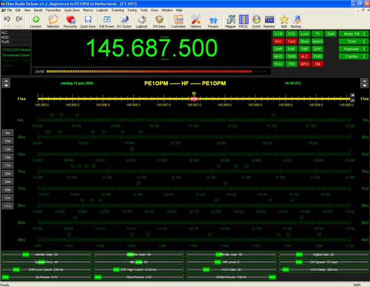Viewport: 370px width, 287px height.
Task: Click the down arrow above the right Fine label
Action: click(x=364, y=86)
